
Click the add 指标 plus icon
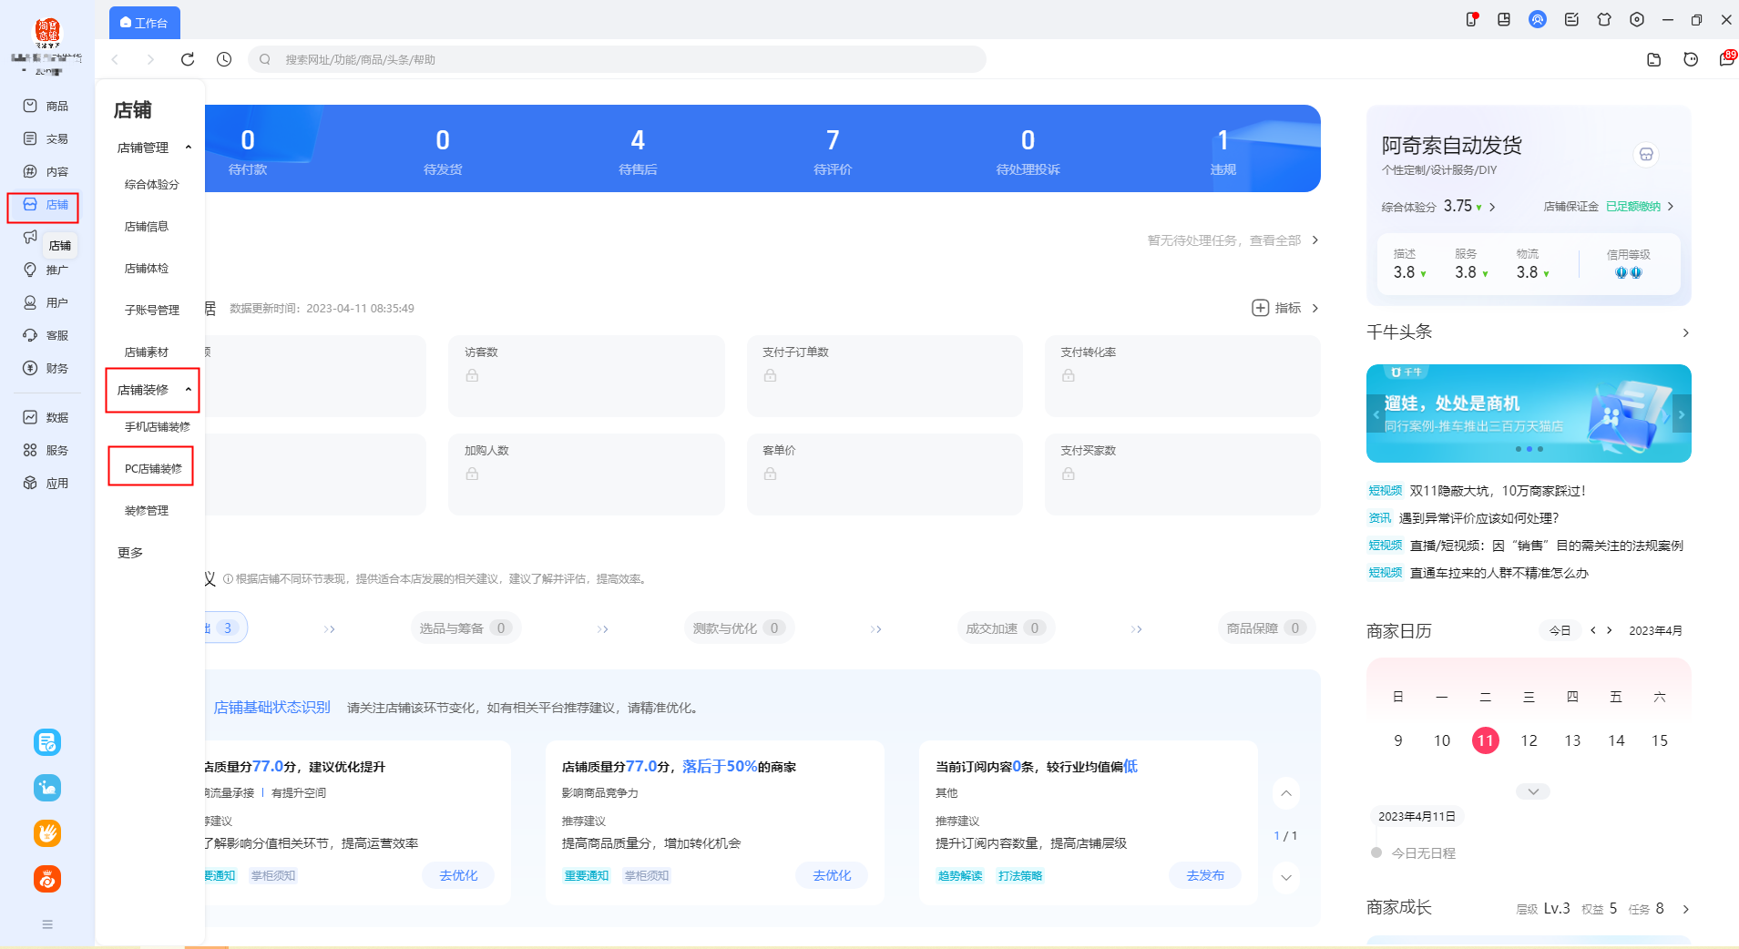pyautogui.click(x=1260, y=308)
